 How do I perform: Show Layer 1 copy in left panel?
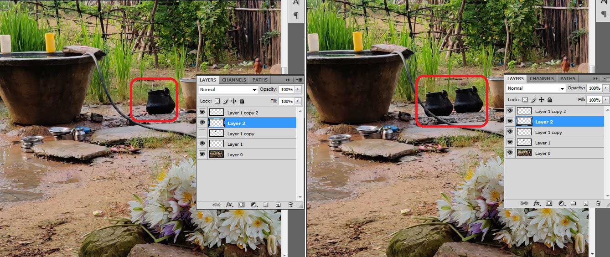point(202,134)
